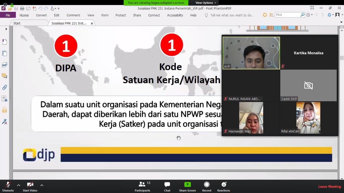Open the Security lock panel
The height and width of the screenshot is (193, 344).
click(x=5, y=110)
